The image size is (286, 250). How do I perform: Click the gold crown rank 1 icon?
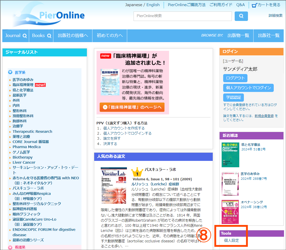point(137,172)
